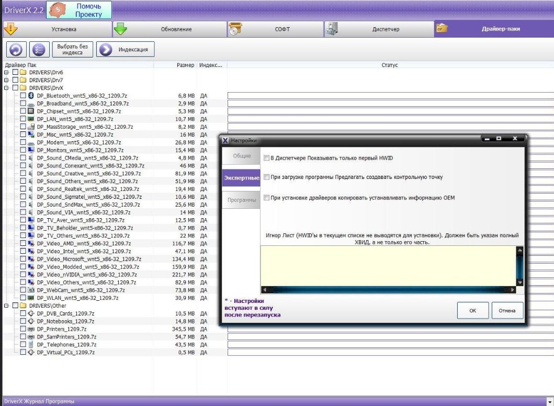
Task: Click the checklist select-all icon button
Action: (x=39, y=50)
